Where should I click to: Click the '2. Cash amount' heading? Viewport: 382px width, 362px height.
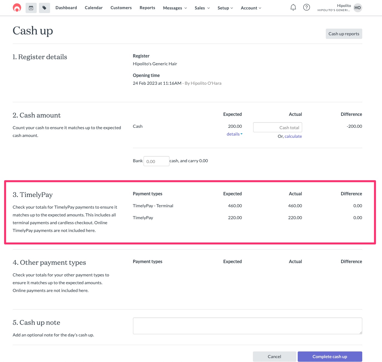(37, 115)
